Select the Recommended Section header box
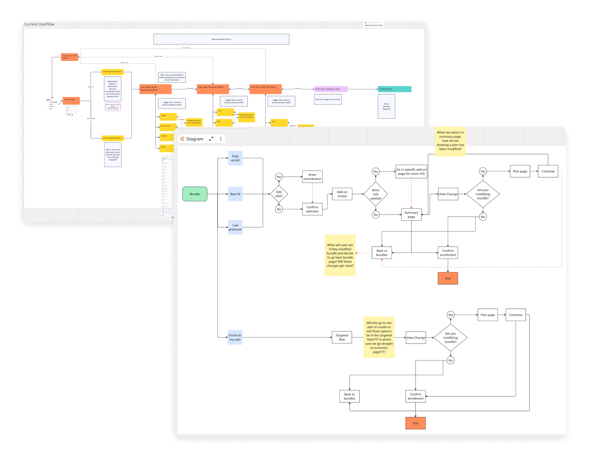 tap(221, 39)
